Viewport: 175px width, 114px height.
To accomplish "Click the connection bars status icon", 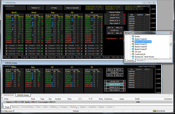I will (x=155, y=111).
